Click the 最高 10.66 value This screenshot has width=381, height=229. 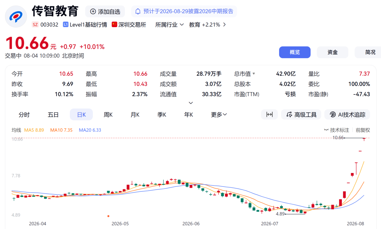[140, 74]
